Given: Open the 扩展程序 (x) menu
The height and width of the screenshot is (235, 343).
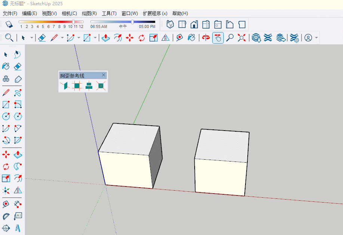Looking at the screenshot, I should point(155,13).
